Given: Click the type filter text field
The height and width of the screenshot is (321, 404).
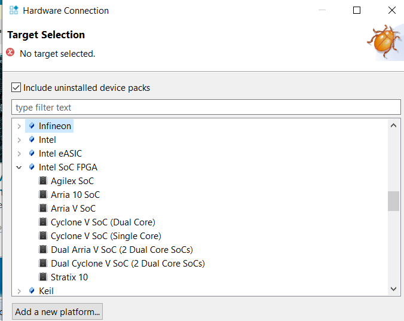Looking at the screenshot, I should point(206,108).
